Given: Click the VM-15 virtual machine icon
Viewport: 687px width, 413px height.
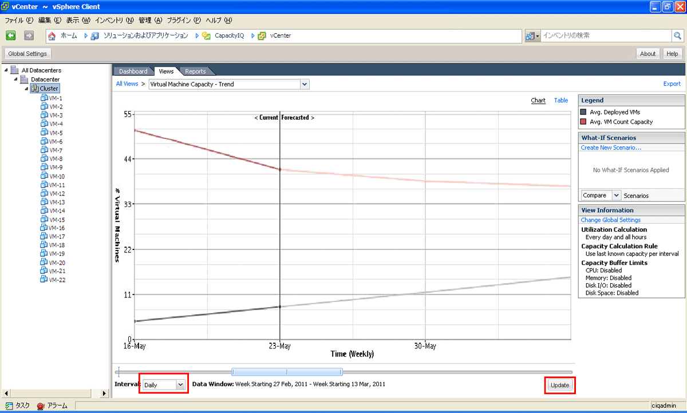Looking at the screenshot, I should point(45,220).
